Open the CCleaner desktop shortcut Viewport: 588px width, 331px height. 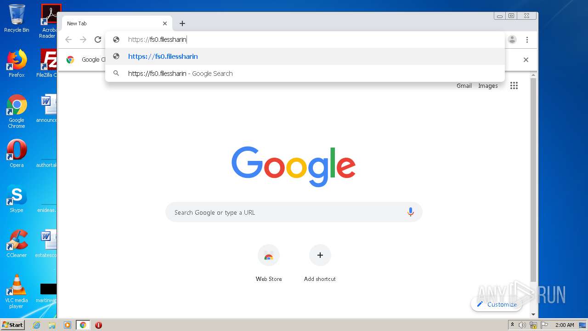click(17, 244)
